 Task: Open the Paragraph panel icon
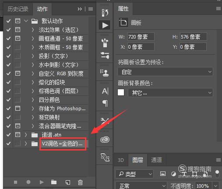105,103
